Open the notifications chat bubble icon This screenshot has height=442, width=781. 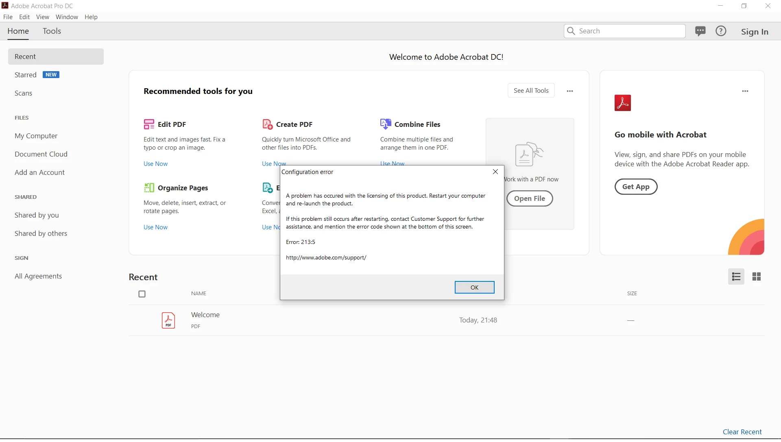(700, 31)
